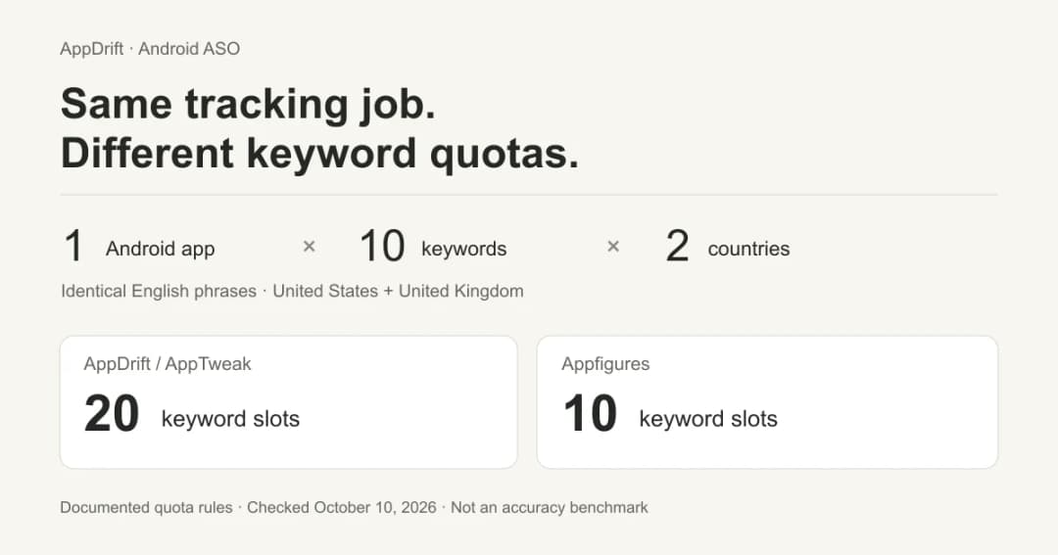1058x555 pixels.
Task: Click 'Documented quota rules' footer text
Action: (x=146, y=508)
